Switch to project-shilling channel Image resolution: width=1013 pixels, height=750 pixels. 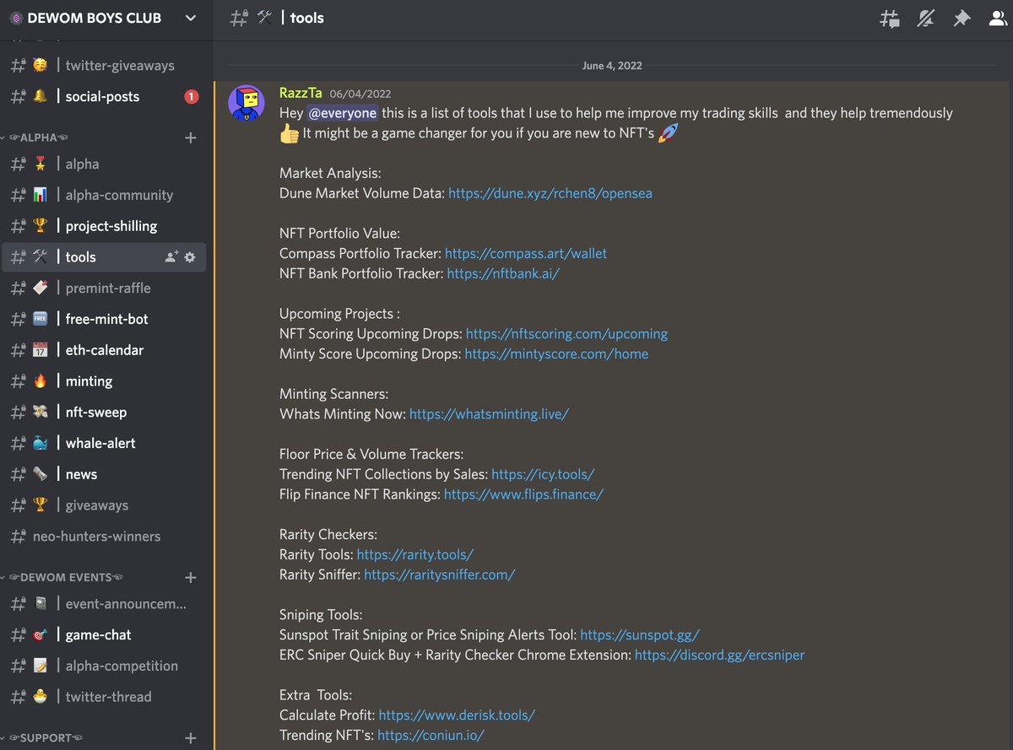[103, 226]
